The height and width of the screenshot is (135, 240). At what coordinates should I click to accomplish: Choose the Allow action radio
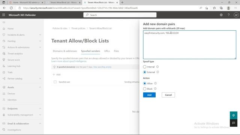click(x=145, y=83)
